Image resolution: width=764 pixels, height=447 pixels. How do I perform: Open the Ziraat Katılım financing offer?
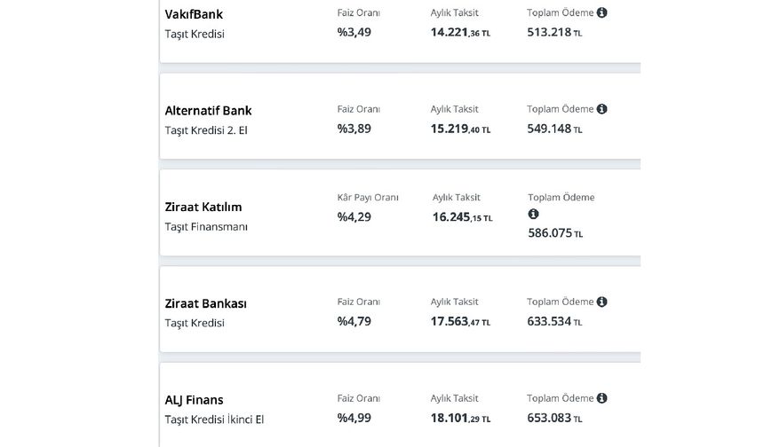point(203,207)
